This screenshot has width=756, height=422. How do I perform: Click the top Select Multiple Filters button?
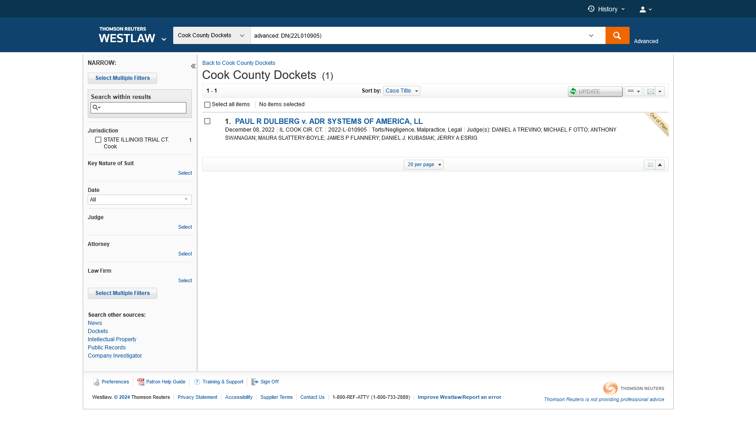click(123, 78)
